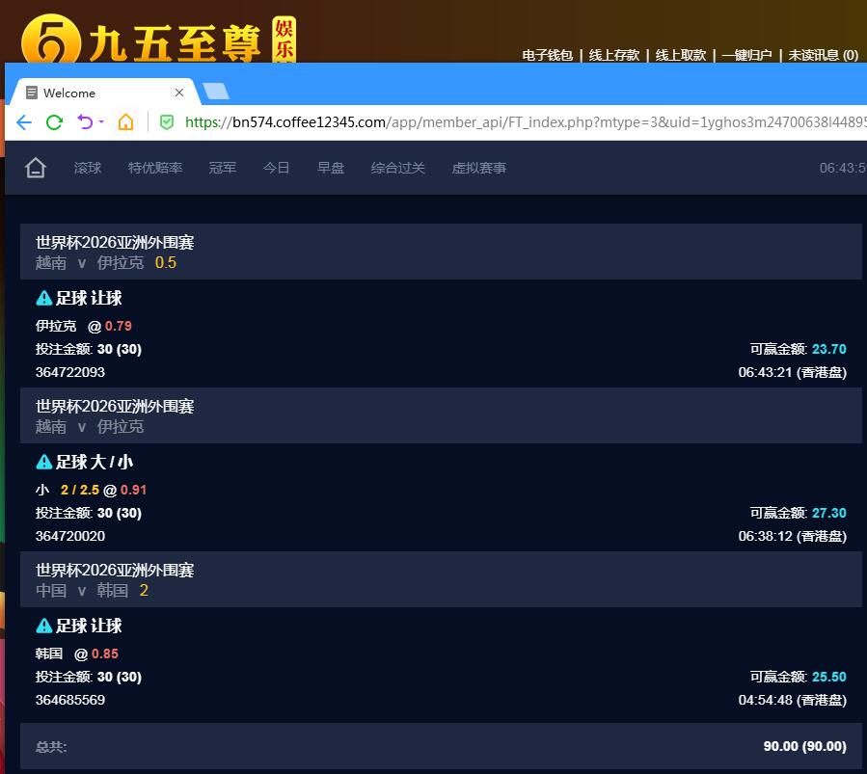Close the Welcome tab

coord(179,93)
